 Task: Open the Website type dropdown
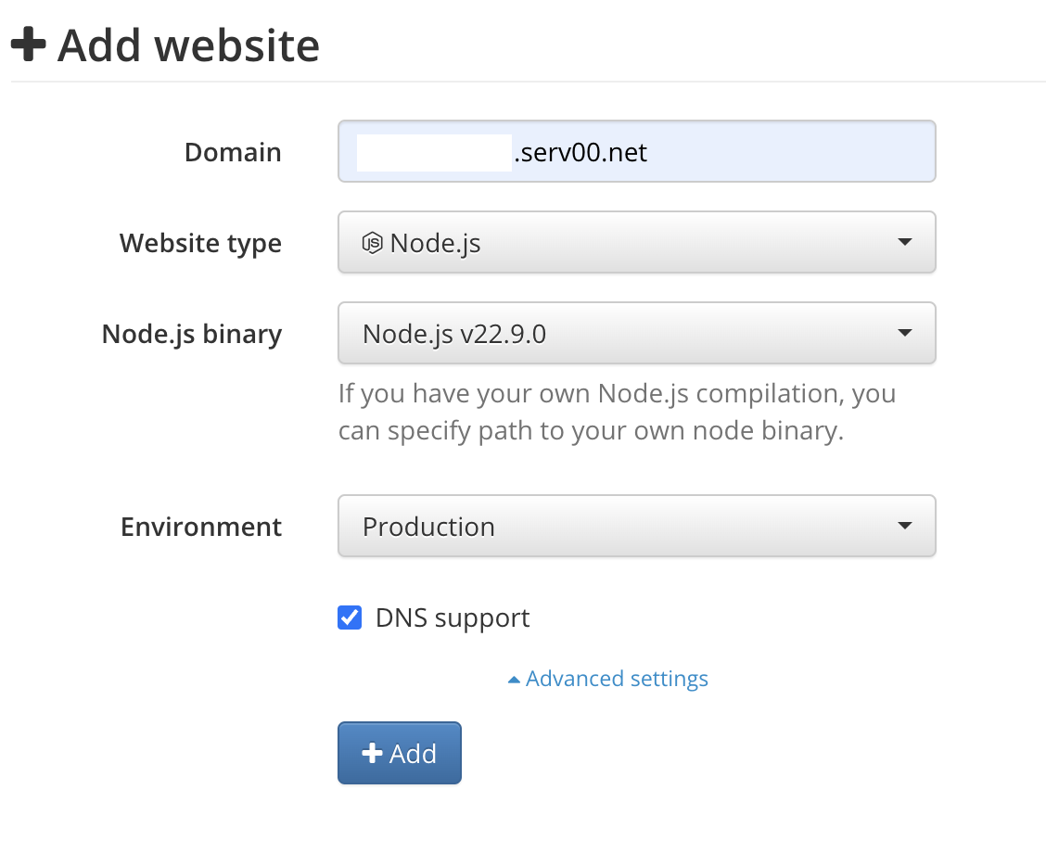pyautogui.click(x=636, y=242)
